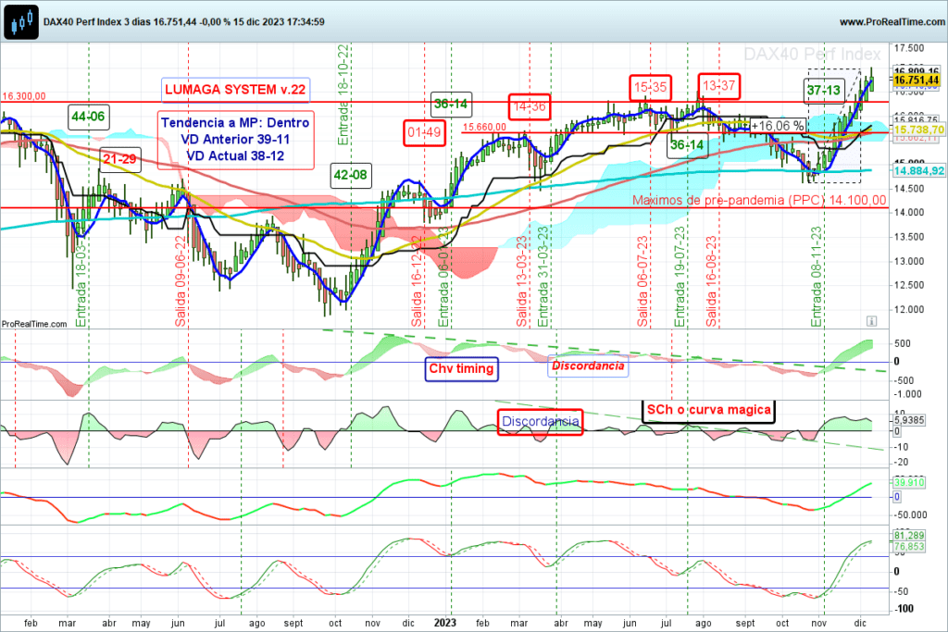Click the 39,910 indicator value tag

pos(909,482)
